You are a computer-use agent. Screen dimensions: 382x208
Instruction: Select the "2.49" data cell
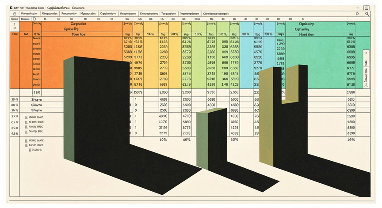225,85
